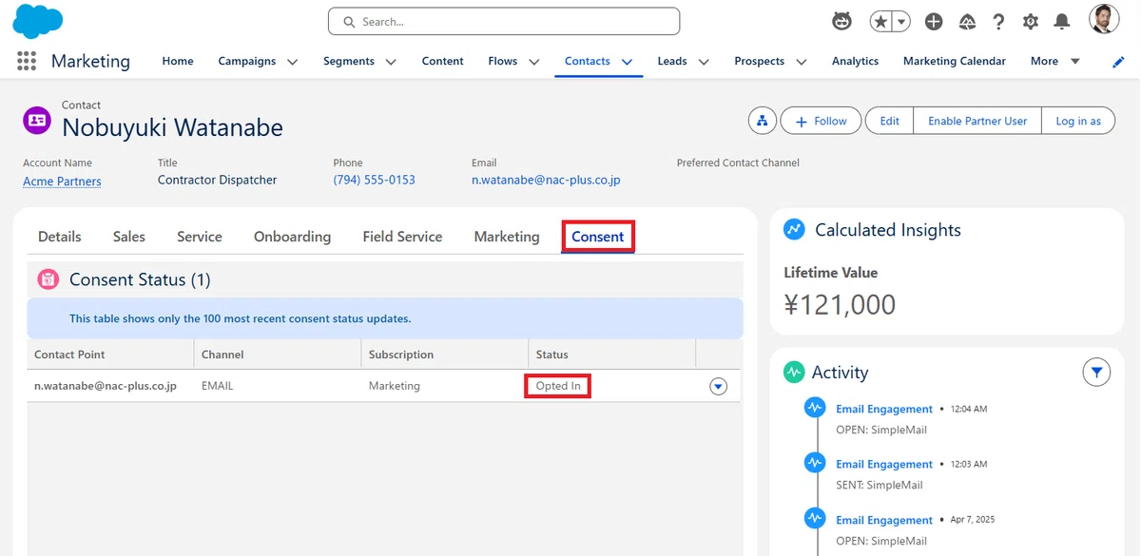
Task: Open the favorites list dropdown arrow
Action: click(901, 21)
